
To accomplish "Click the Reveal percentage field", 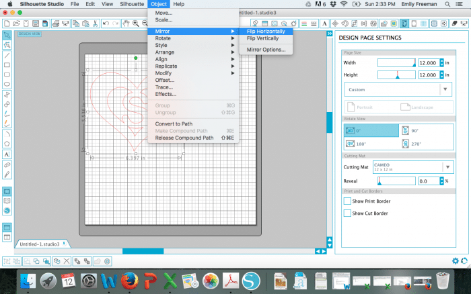I will tap(429, 181).
